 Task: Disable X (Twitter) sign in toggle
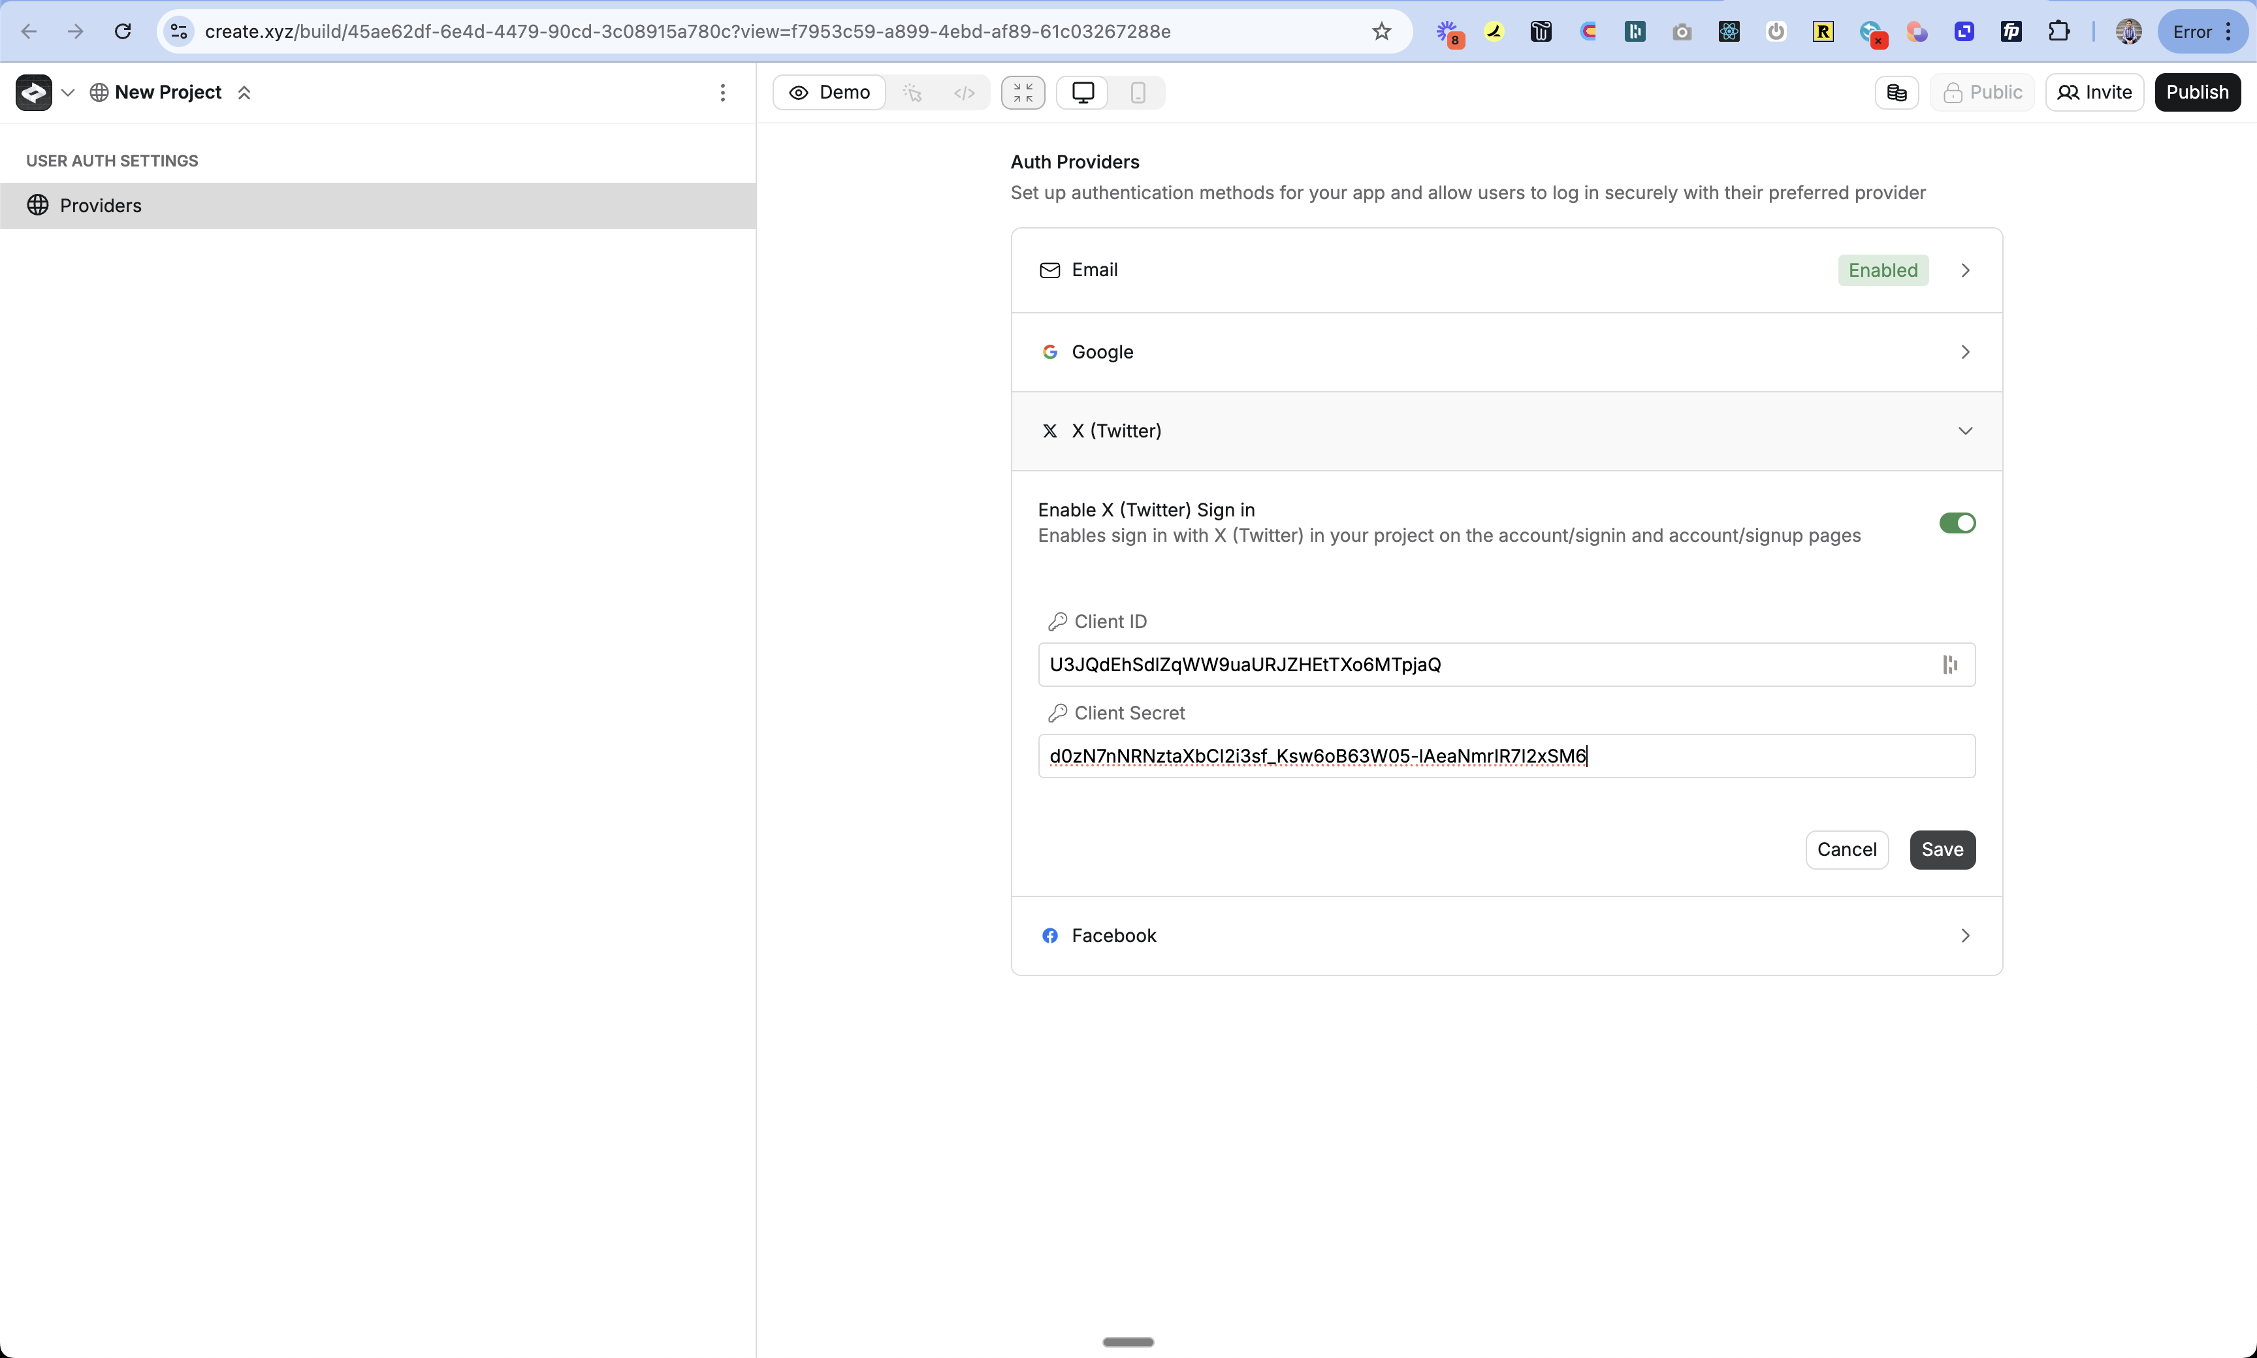[1957, 522]
